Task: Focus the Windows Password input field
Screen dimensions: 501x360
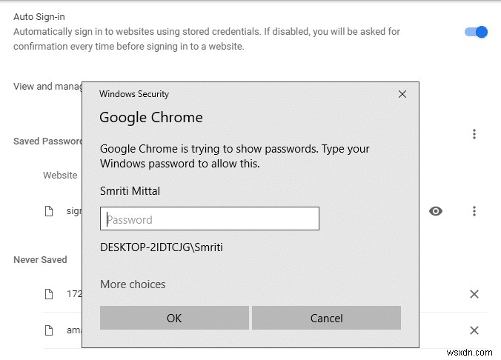Action: coord(210,219)
